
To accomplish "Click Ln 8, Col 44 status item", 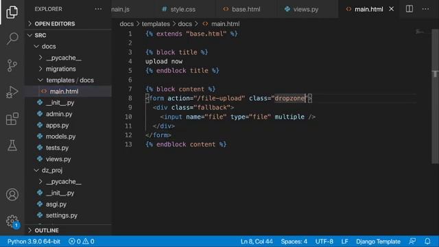I will point(257,241).
